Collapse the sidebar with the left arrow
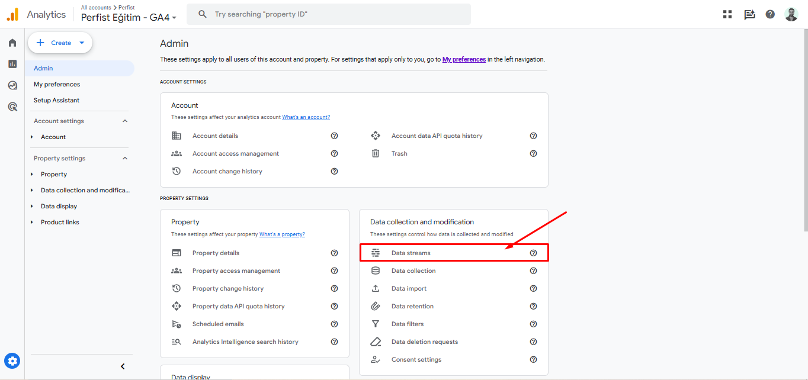Screen dimensions: 808x380 pos(123,366)
